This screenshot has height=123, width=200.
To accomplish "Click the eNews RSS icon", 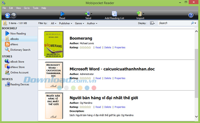I will pyautogui.click(x=7, y=44).
